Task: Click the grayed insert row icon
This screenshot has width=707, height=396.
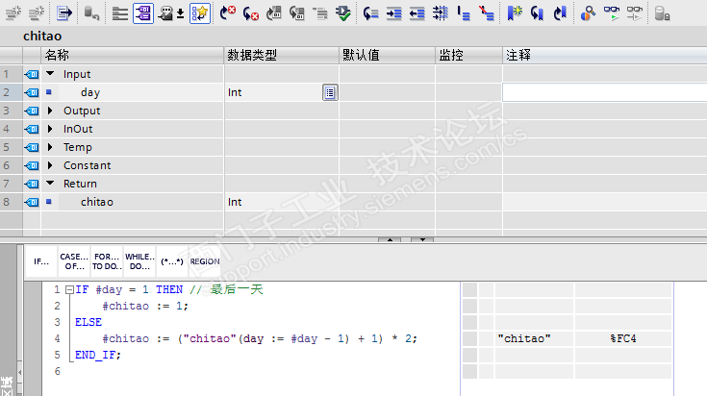Action: (x=13, y=13)
